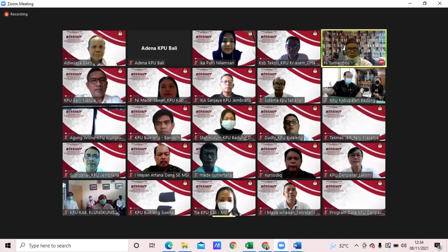Open the 32°C weather widget
This screenshot has width=448, height=252.
tap(339, 246)
